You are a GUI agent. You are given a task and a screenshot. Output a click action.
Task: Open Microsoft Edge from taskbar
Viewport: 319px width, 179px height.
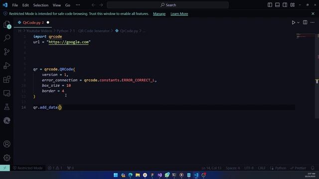[130, 175]
